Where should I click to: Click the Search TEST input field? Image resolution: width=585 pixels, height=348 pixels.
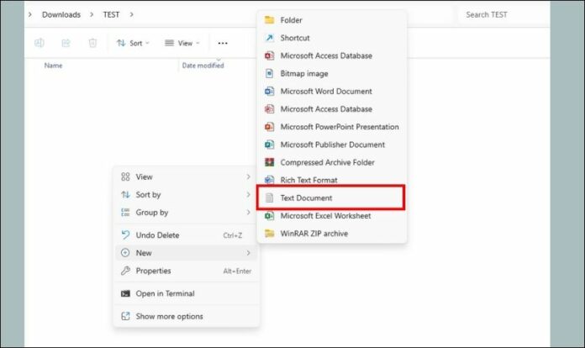click(500, 14)
